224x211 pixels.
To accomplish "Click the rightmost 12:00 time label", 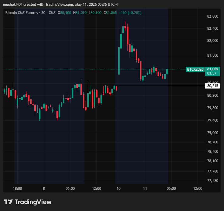I will pyautogui.click(x=198, y=189).
